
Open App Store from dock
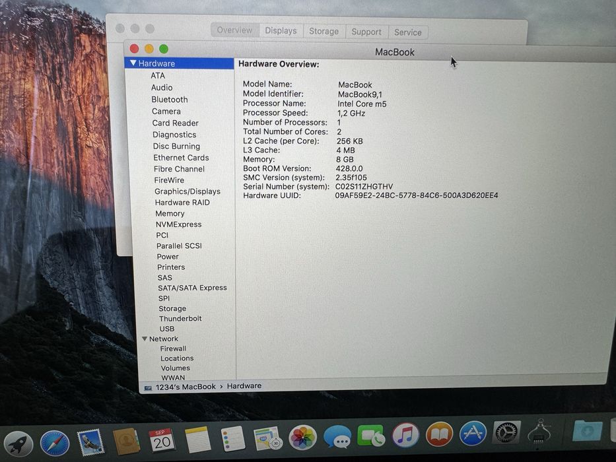tap(473, 433)
